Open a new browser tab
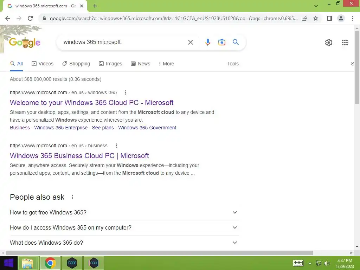This screenshot has width=360, height=270. pyautogui.click(x=95, y=6)
